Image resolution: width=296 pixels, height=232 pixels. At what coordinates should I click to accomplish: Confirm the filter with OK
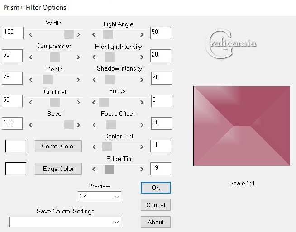156,188
